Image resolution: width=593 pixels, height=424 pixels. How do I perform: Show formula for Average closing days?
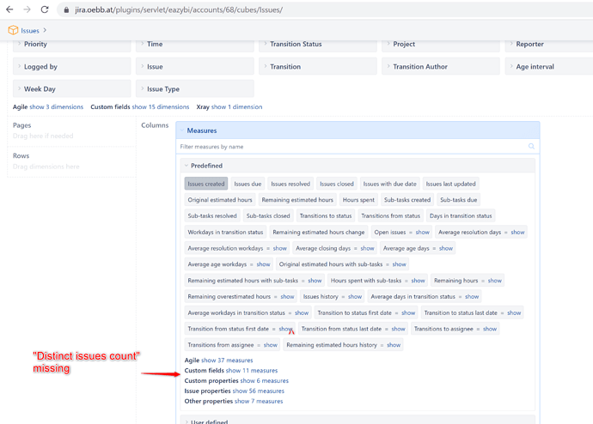[x=367, y=248]
